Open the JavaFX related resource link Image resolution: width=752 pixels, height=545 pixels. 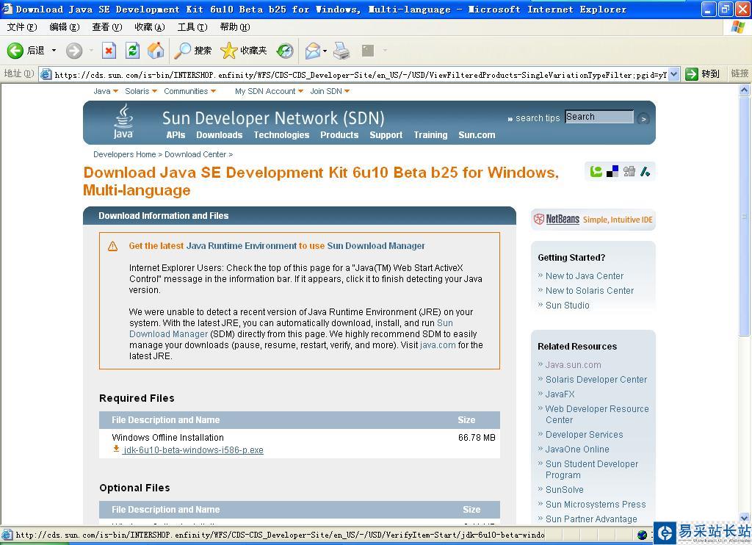tap(560, 394)
